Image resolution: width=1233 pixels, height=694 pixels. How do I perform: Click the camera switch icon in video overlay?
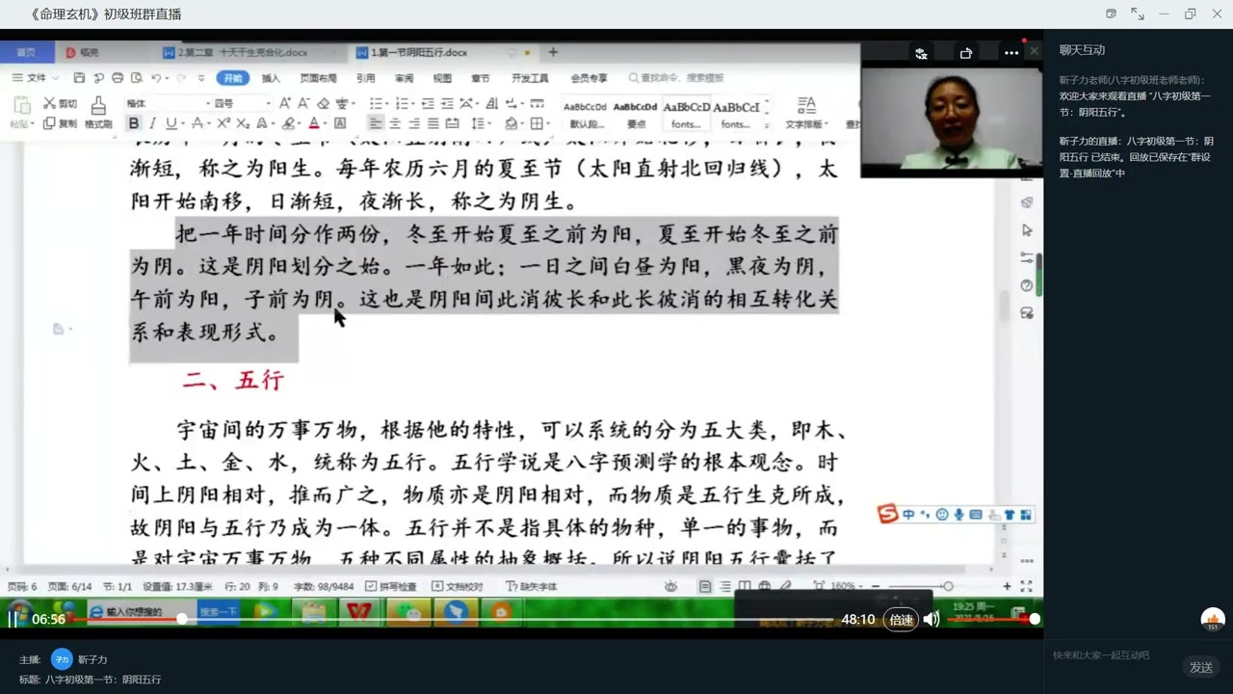click(x=921, y=53)
